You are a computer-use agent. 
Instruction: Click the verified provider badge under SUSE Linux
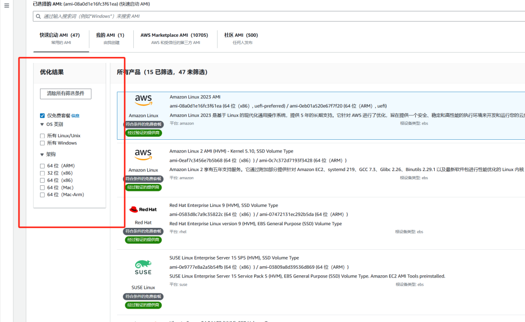click(144, 305)
